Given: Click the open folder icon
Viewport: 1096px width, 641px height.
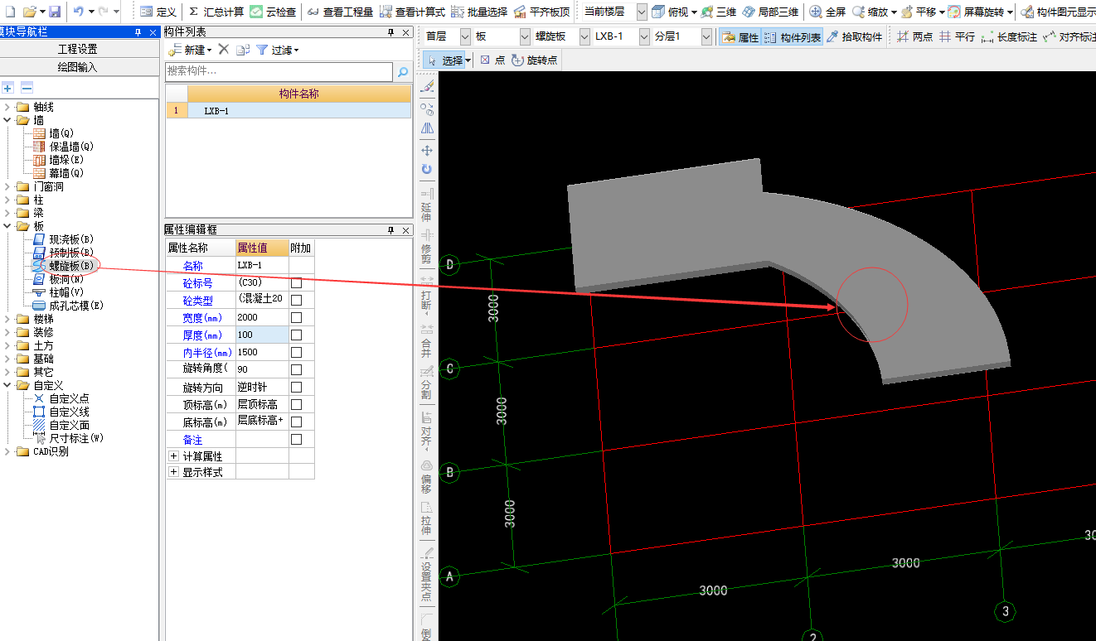Looking at the screenshot, I should point(29,12).
